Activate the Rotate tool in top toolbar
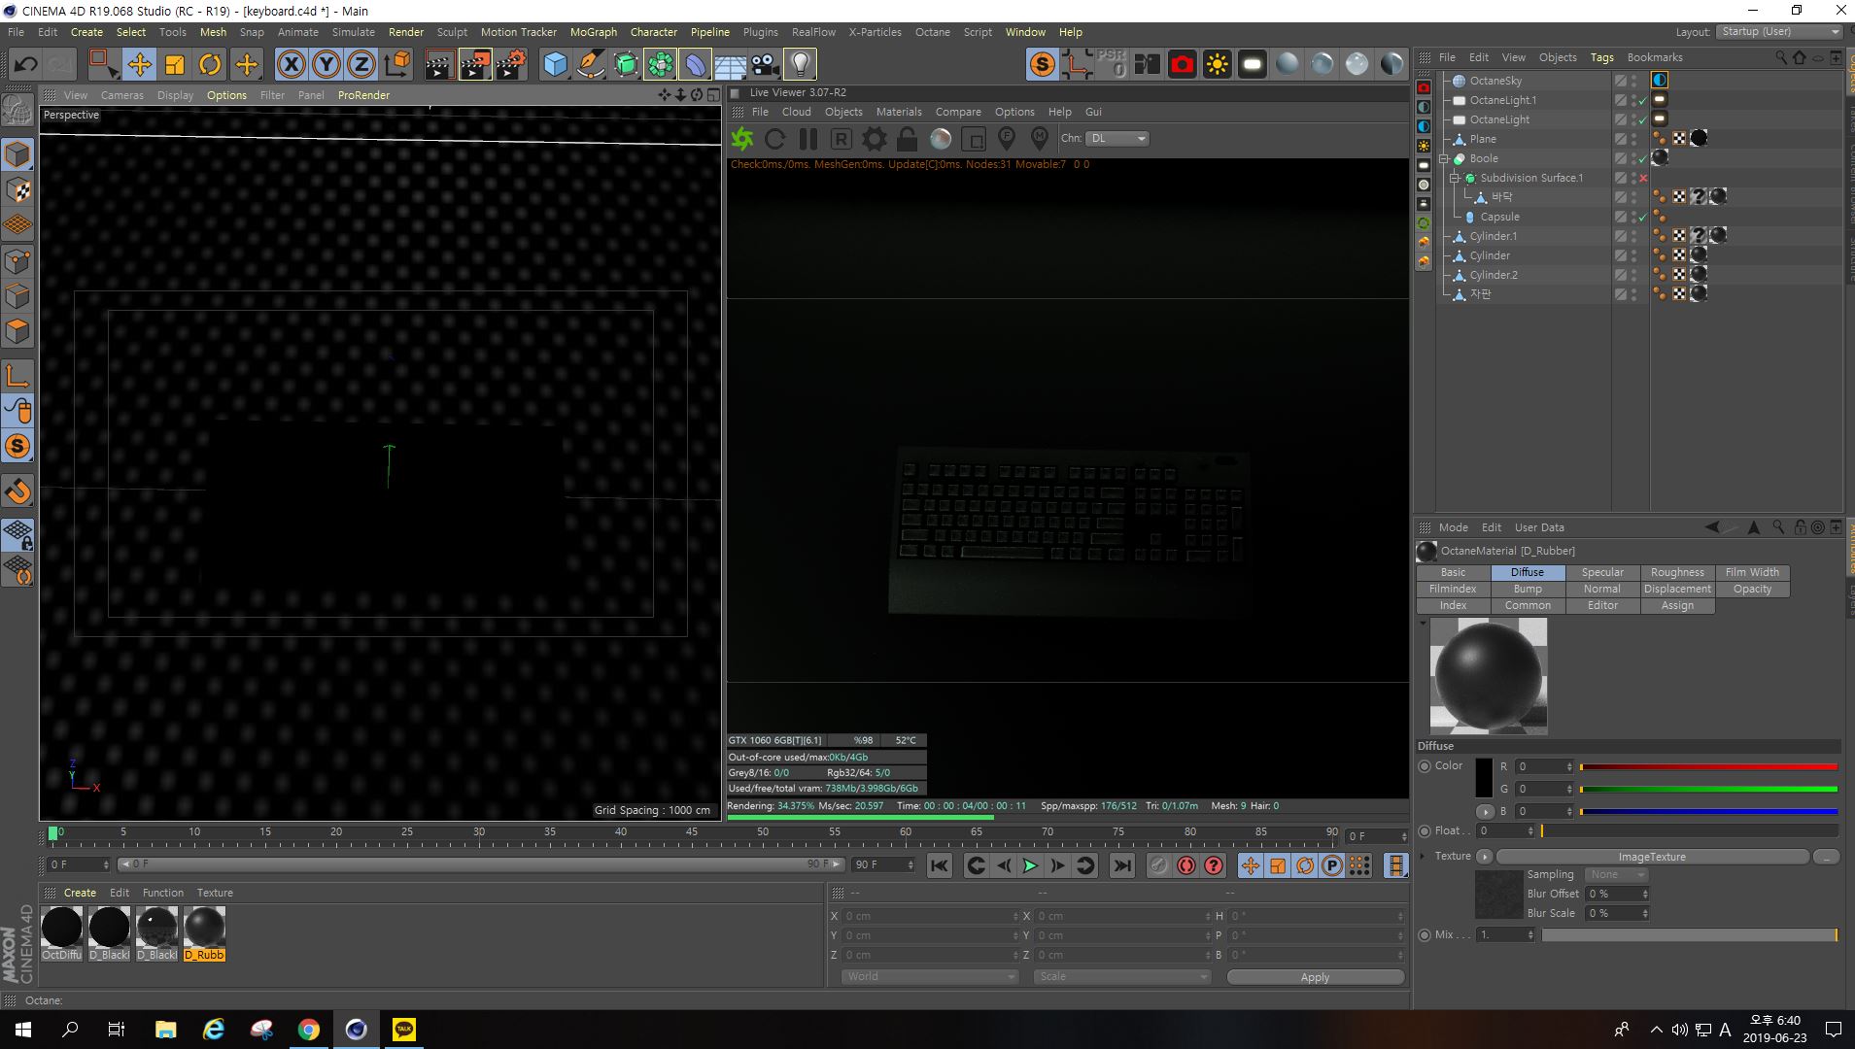 [210, 65]
